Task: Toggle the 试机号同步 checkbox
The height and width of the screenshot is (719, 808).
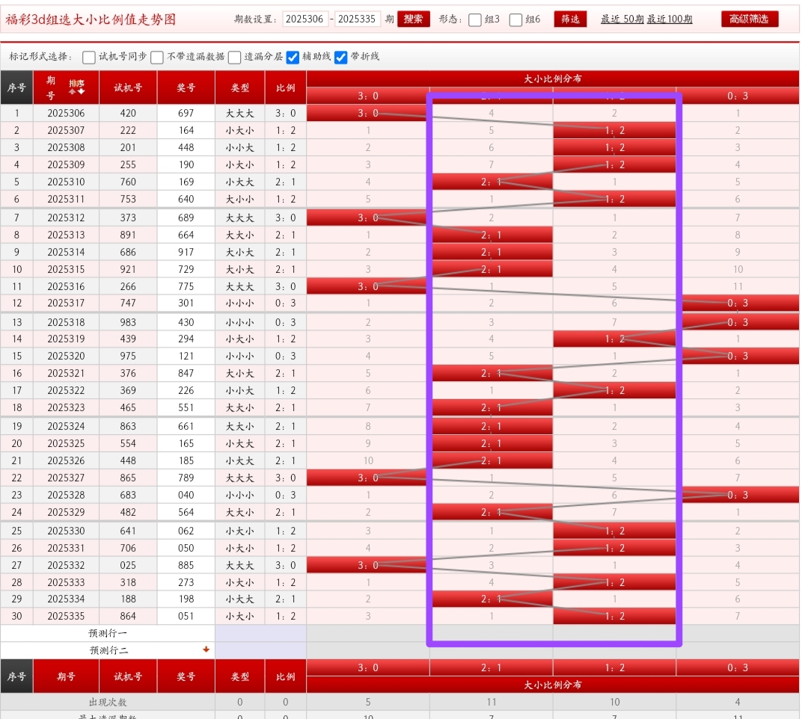Action: coord(89,58)
